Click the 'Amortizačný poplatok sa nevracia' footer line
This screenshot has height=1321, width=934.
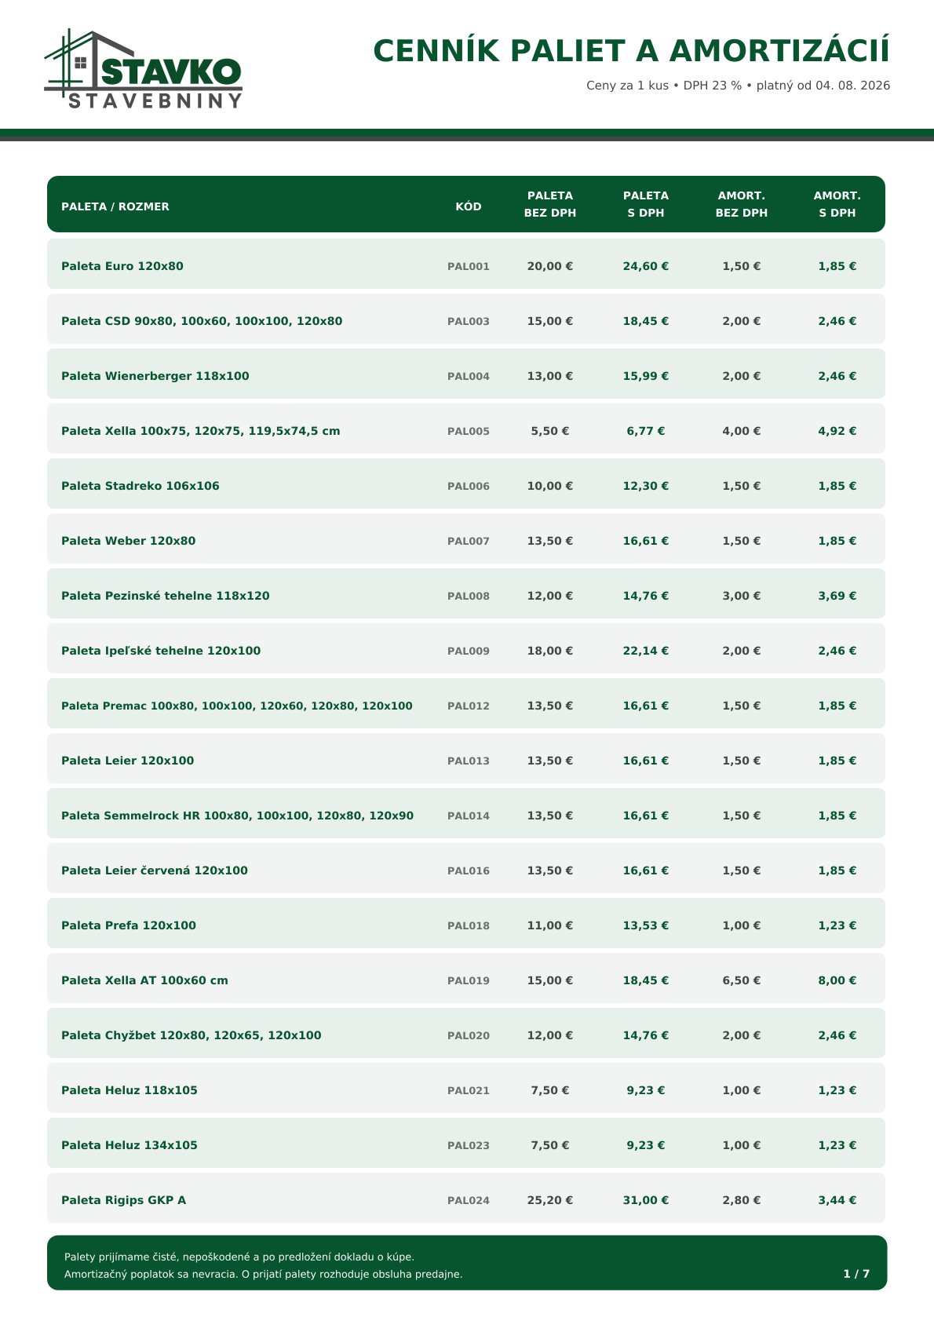click(x=264, y=1275)
